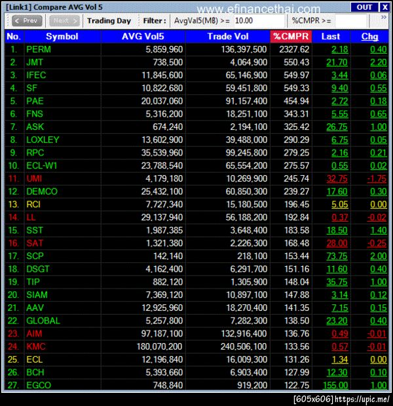Click the Chg column header link
The image size is (393, 406).
[x=369, y=37]
